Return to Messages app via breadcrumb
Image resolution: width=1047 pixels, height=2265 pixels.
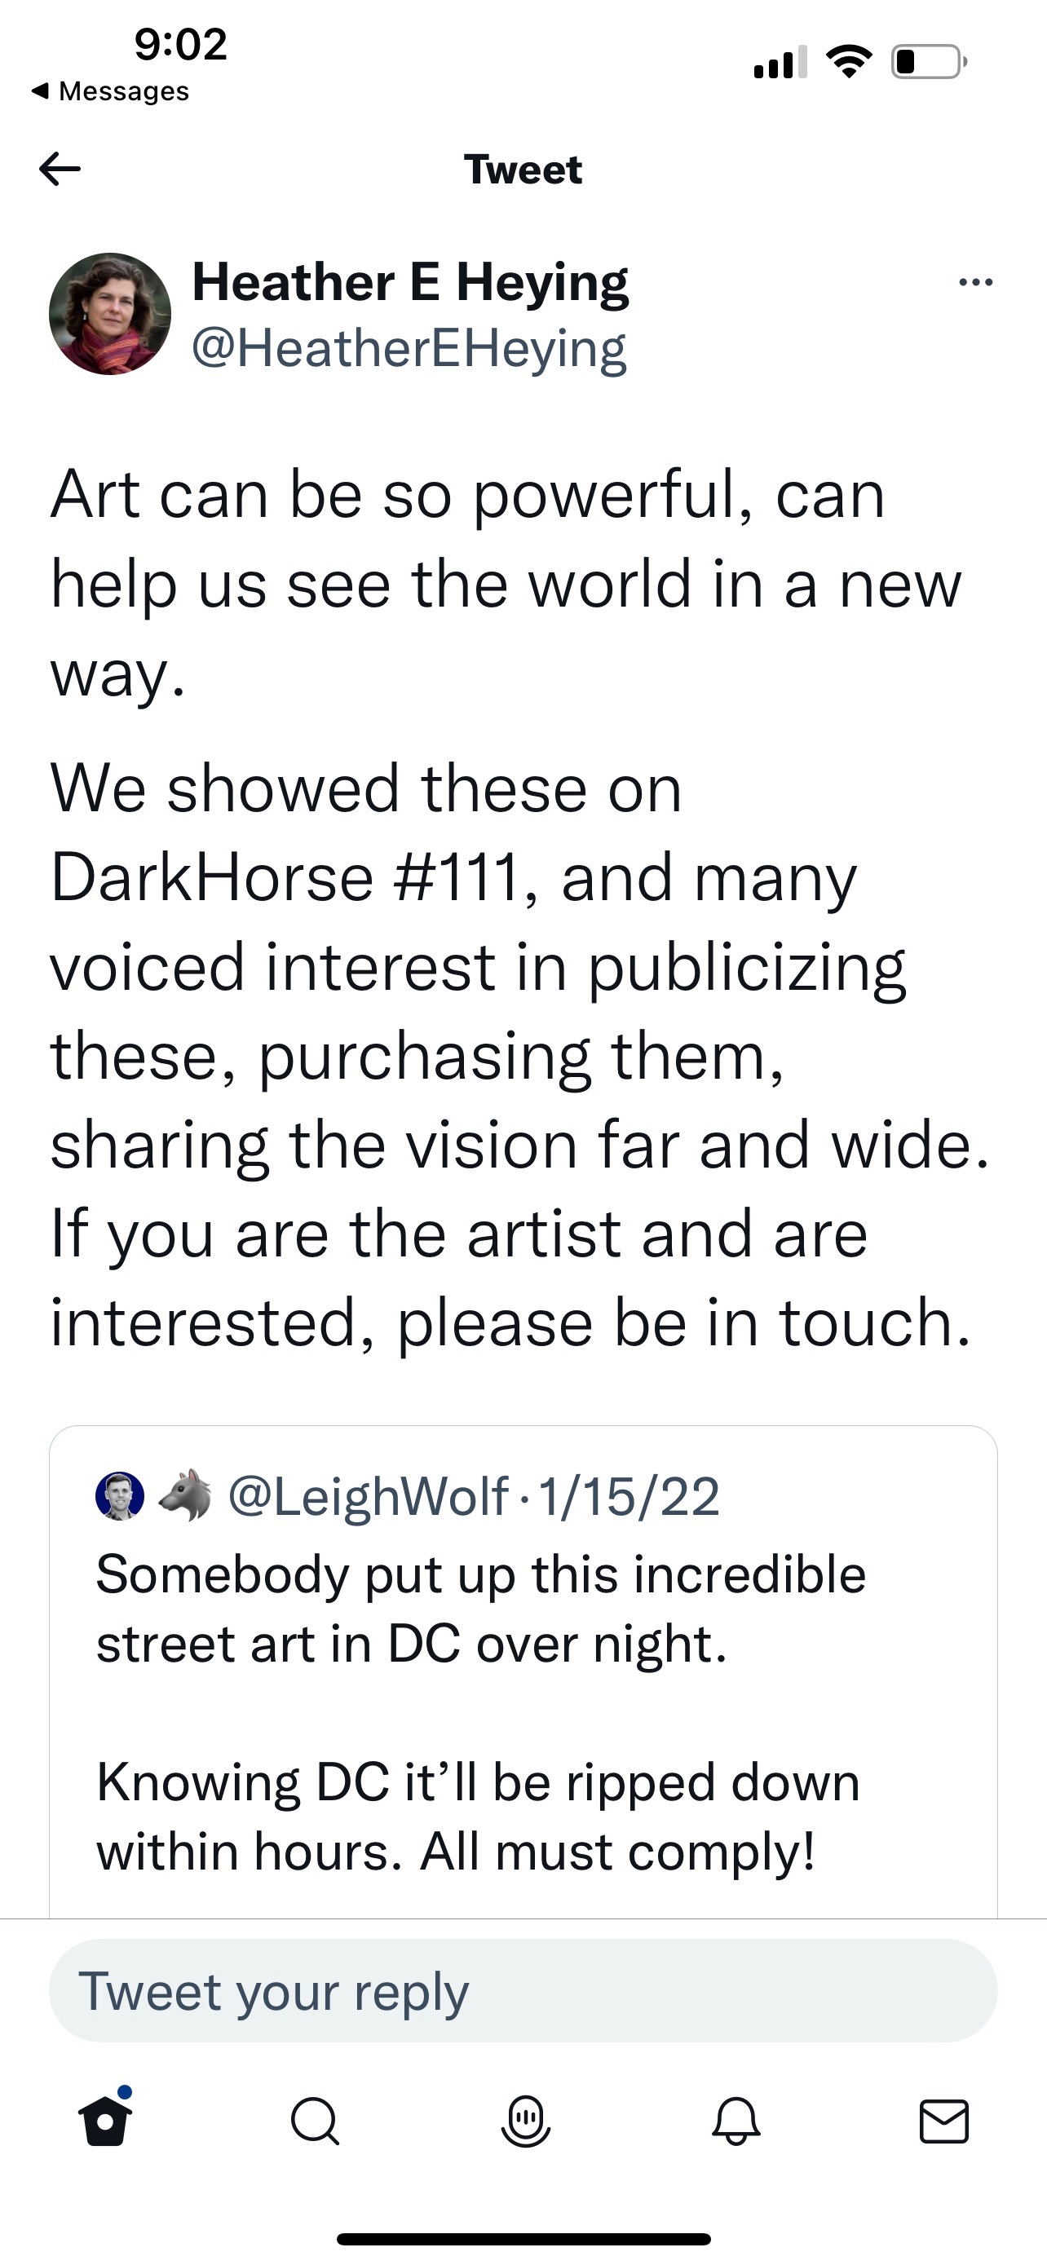click(111, 91)
